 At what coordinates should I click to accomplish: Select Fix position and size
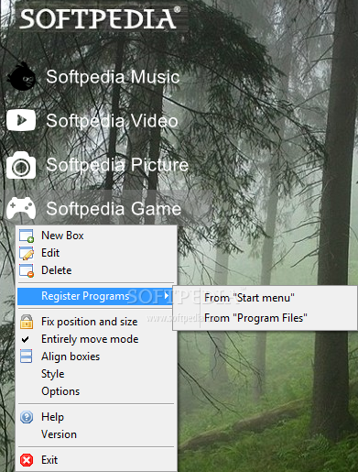[96, 322]
